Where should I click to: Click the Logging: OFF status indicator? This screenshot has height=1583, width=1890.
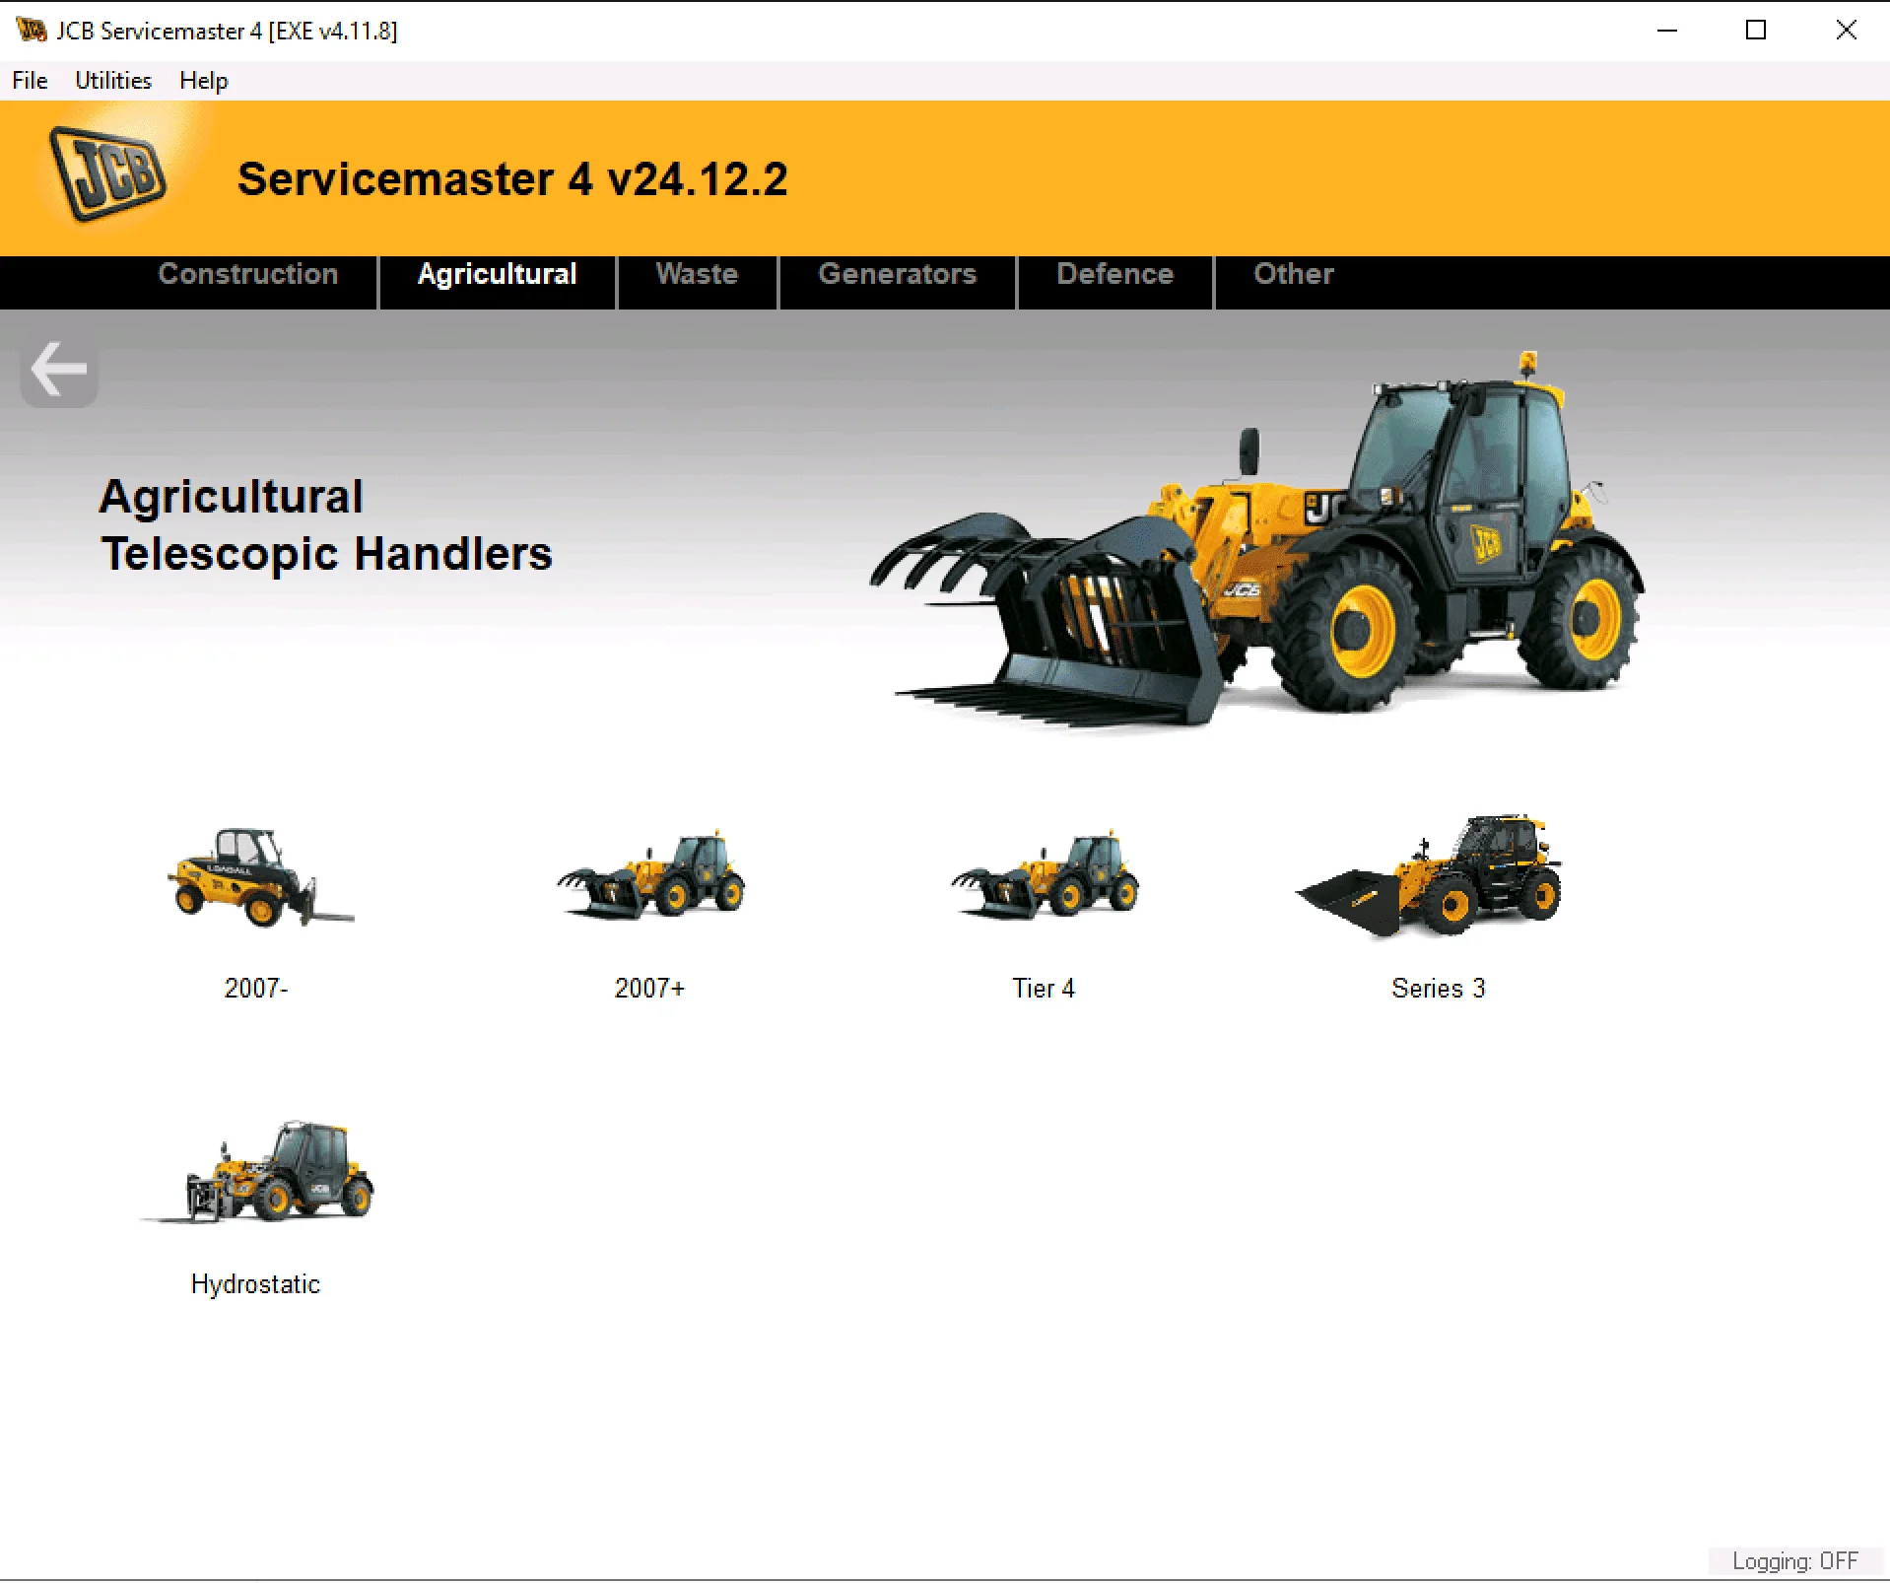1794,1561
